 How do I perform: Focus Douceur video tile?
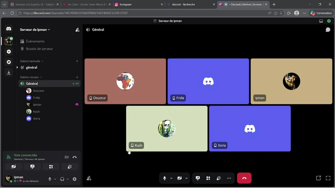pos(125,81)
